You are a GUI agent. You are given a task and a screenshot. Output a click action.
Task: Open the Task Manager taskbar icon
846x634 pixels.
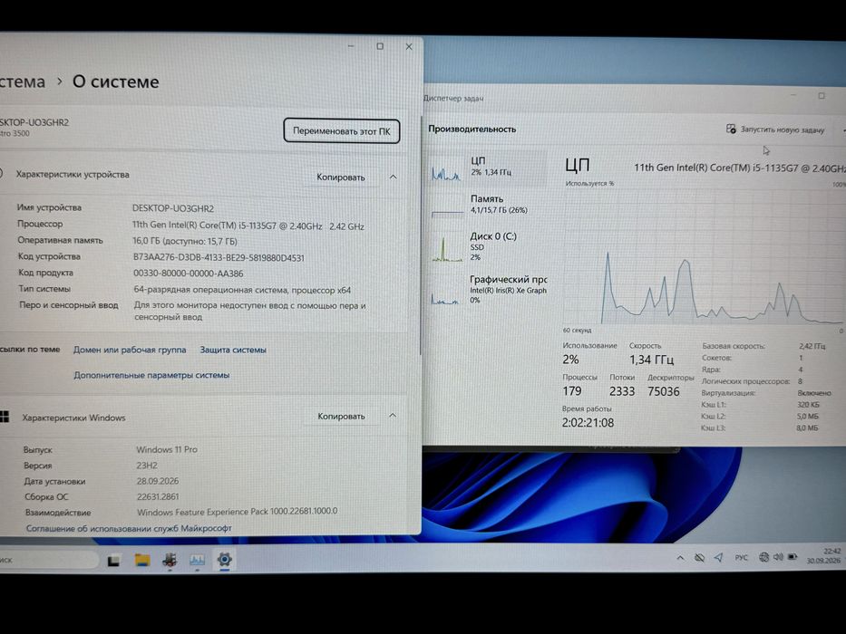[198, 561]
